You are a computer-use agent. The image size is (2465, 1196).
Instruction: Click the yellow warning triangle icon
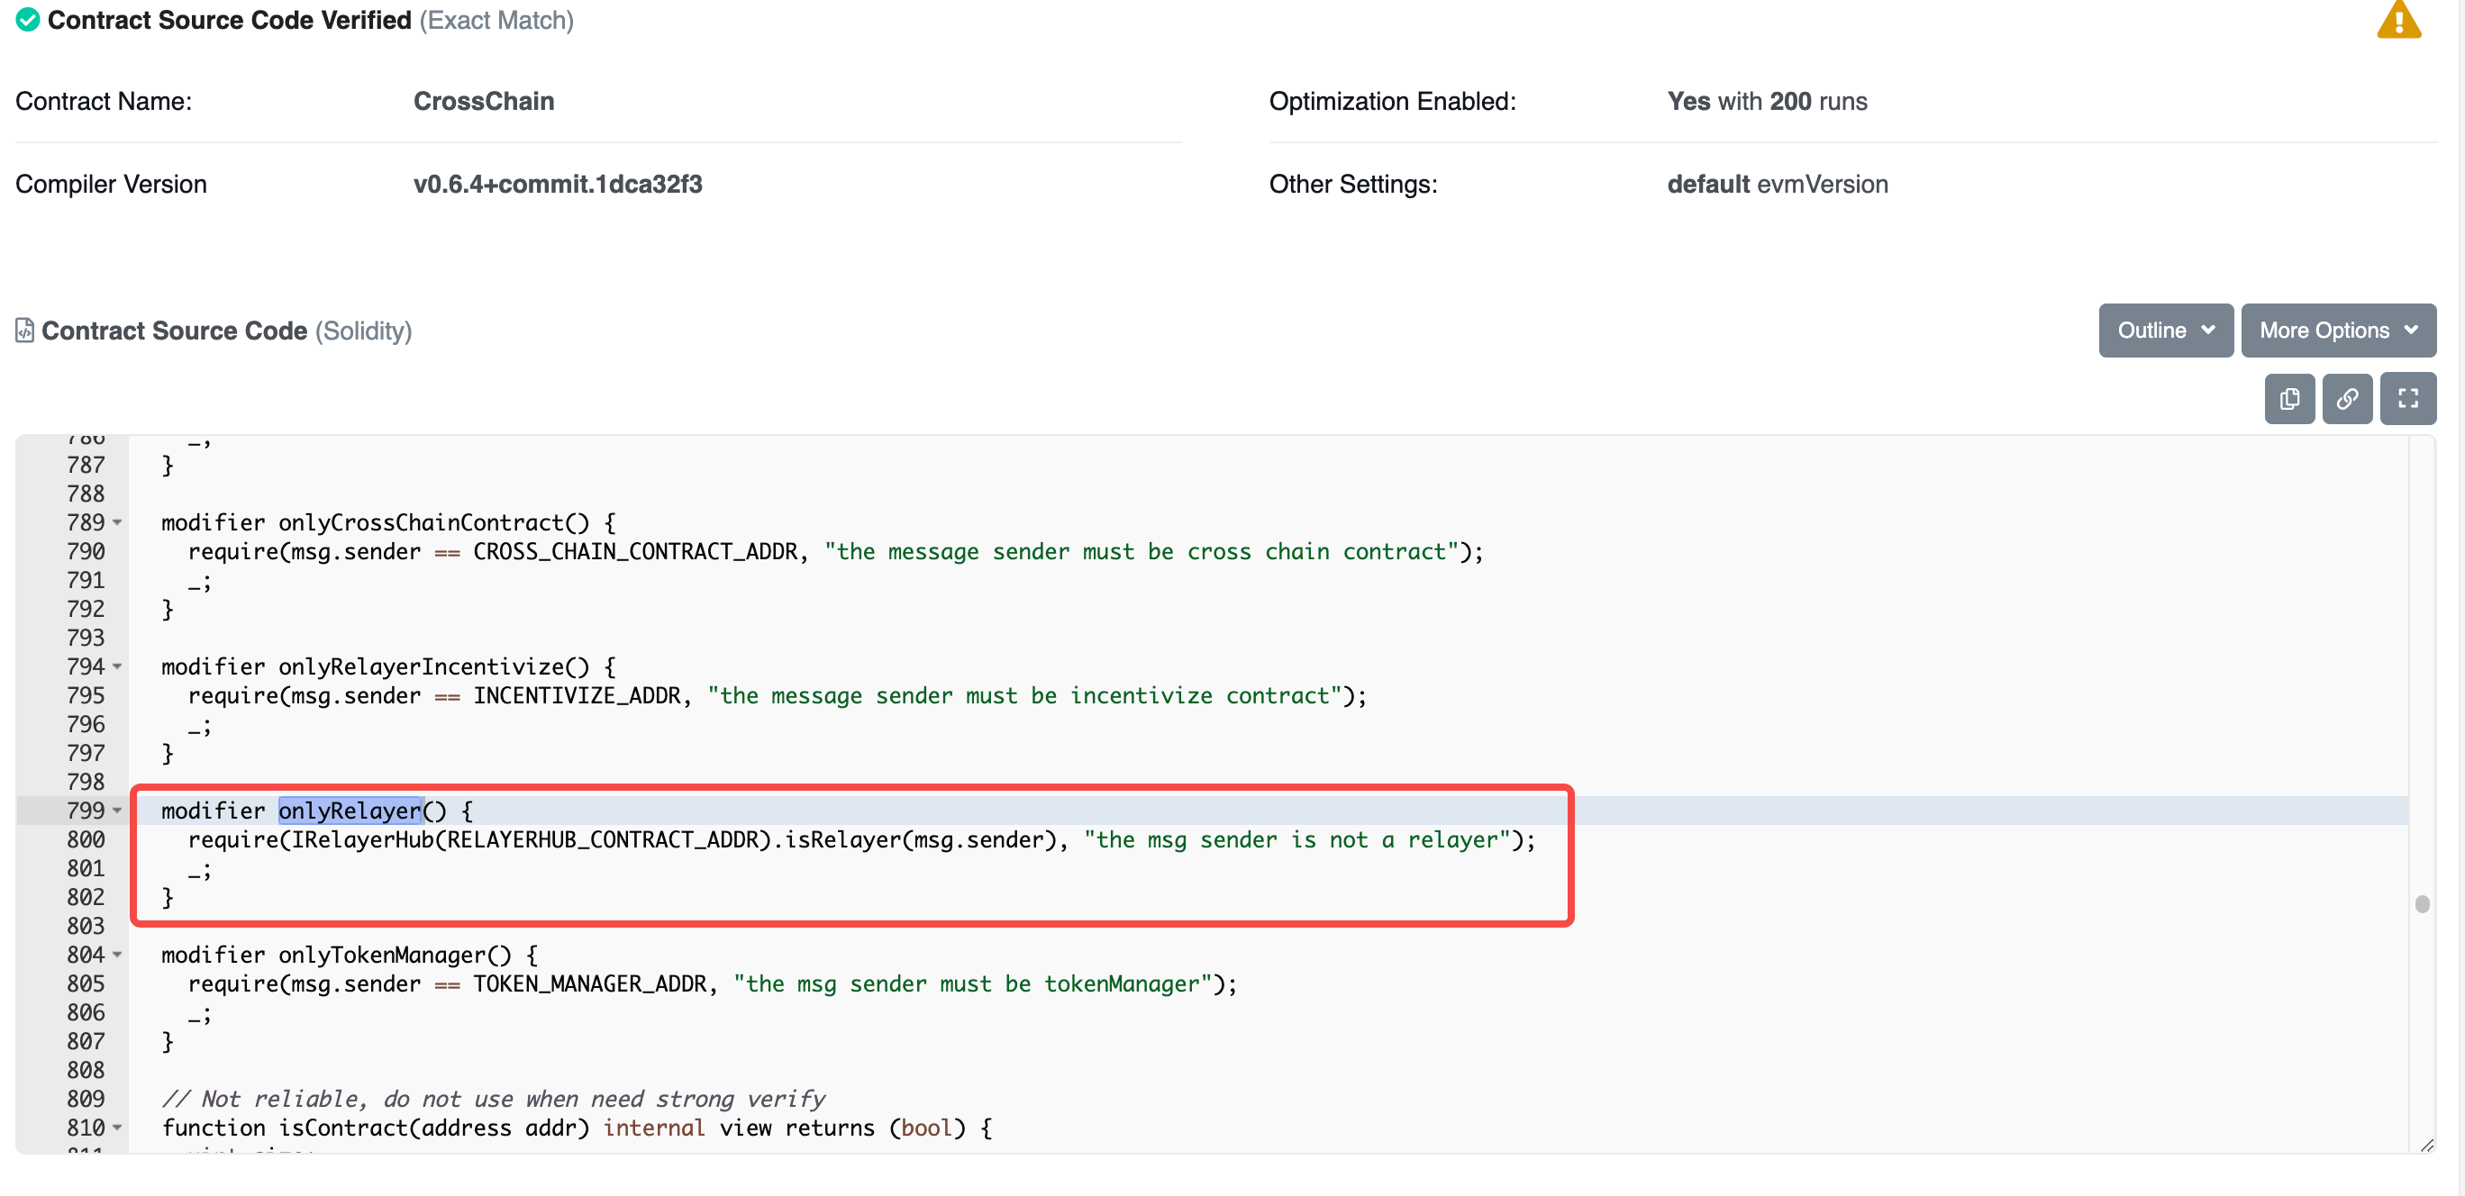2398,21
